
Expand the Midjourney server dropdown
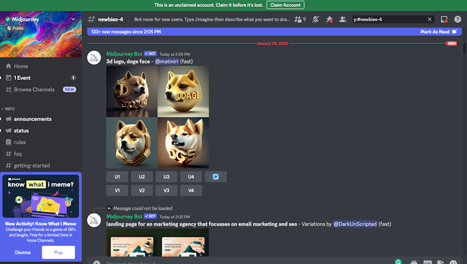pos(73,19)
